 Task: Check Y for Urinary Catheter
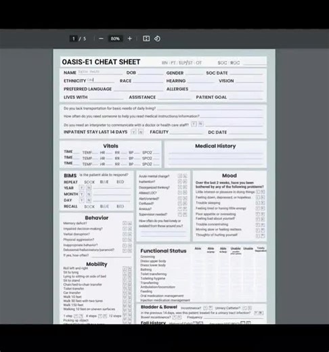pos(244,308)
